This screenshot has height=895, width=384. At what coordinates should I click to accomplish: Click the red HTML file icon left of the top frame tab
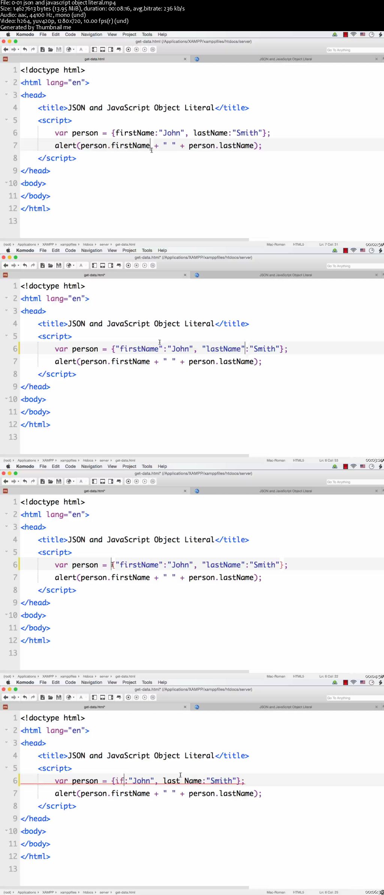point(5,59)
